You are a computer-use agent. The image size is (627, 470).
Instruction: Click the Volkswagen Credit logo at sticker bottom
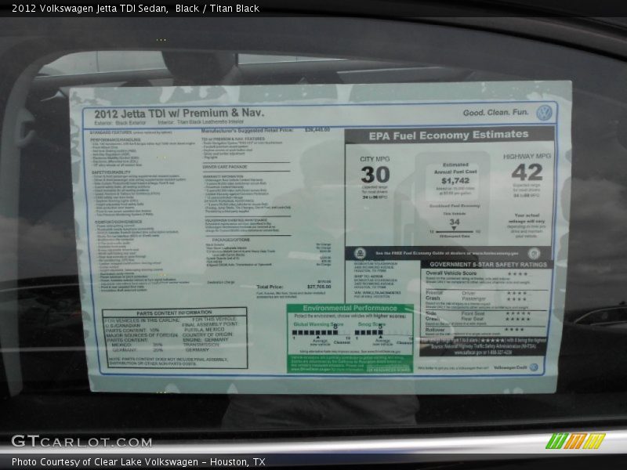pos(534,367)
